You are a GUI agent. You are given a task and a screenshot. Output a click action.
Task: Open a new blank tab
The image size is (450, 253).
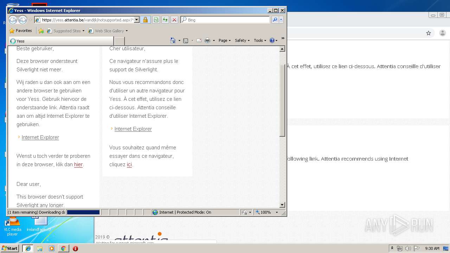pos(120,41)
